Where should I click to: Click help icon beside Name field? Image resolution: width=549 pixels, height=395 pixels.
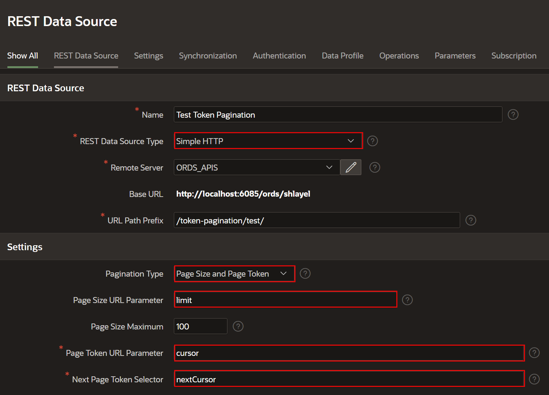[513, 115]
